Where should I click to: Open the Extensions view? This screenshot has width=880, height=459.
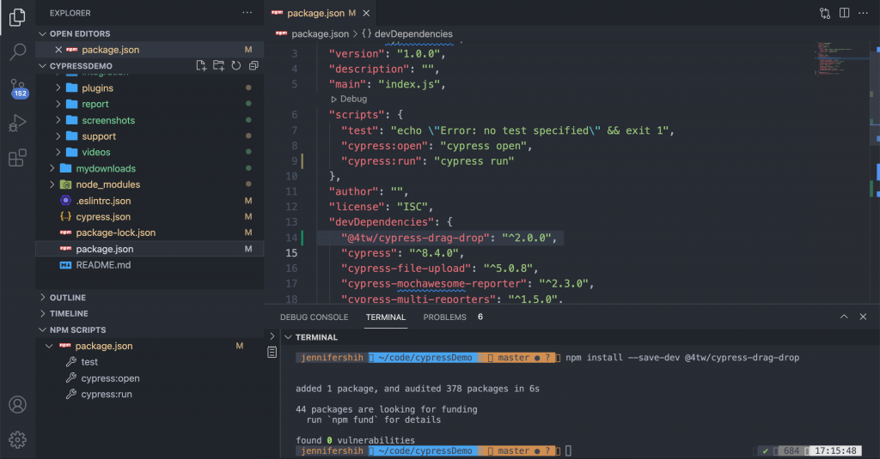click(x=17, y=158)
